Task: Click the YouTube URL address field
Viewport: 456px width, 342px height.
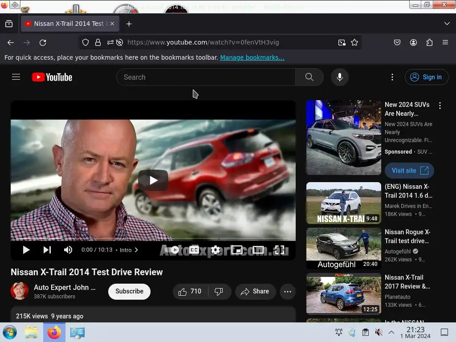Action: pyautogui.click(x=203, y=42)
